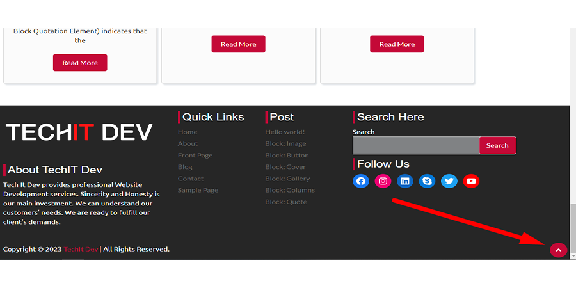Click inside the footer search field

click(415, 145)
